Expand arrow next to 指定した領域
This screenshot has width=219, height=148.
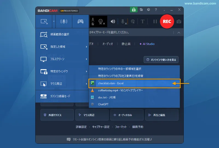click(87, 47)
